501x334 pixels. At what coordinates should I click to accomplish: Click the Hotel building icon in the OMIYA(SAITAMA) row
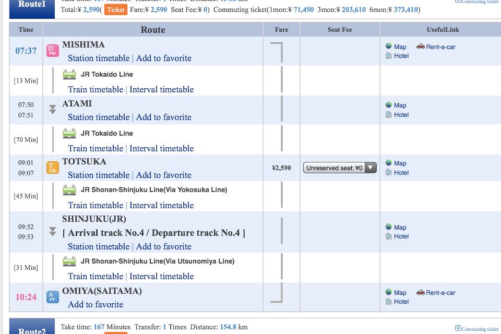pos(388,302)
